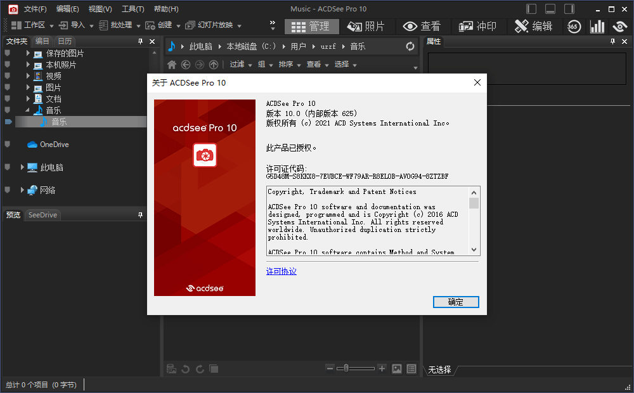Open the Filter dropdown
The image size is (634, 393).
(x=240, y=64)
